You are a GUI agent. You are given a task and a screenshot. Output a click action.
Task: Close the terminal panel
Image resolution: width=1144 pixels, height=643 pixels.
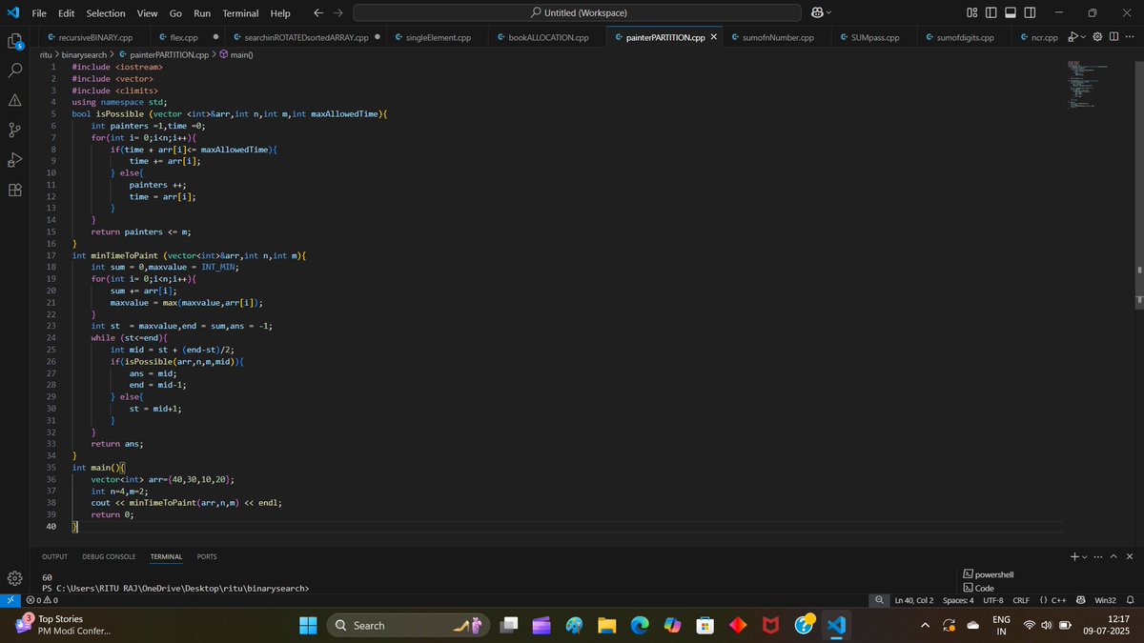pyautogui.click(x=1130, y=556)
